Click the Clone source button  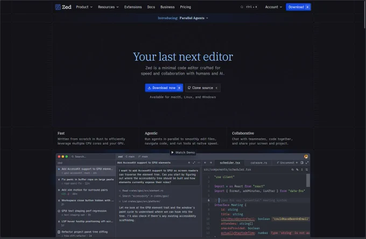202,88
